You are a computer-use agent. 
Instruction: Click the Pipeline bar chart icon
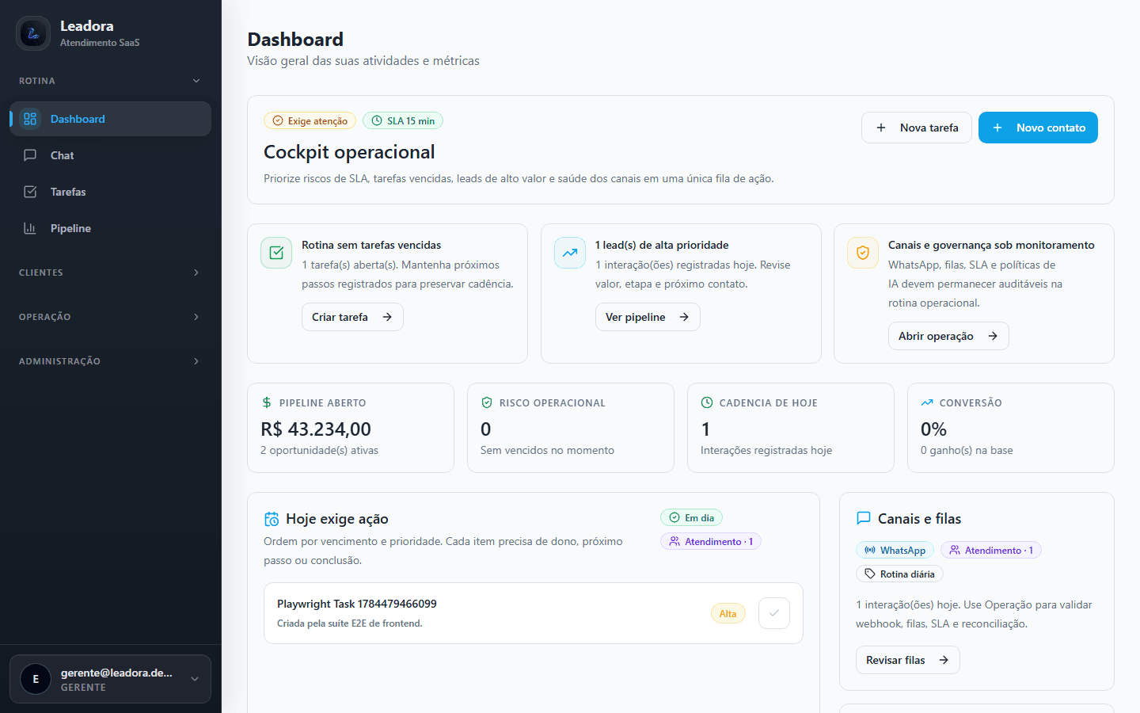point(30,228)
